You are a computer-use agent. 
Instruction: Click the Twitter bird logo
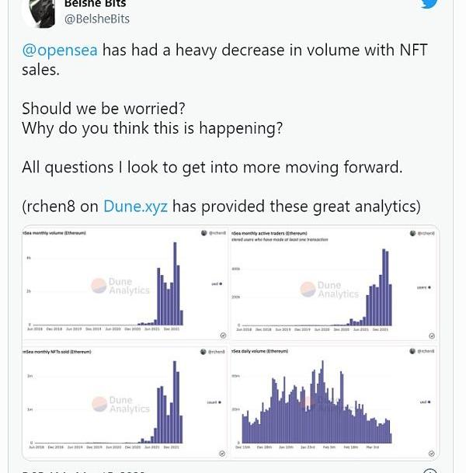[429, 4]
